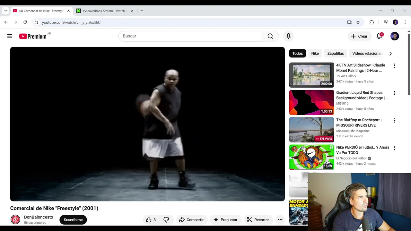
Task: Open the YouTube hamburger guide menu
Action: point(10,36)
